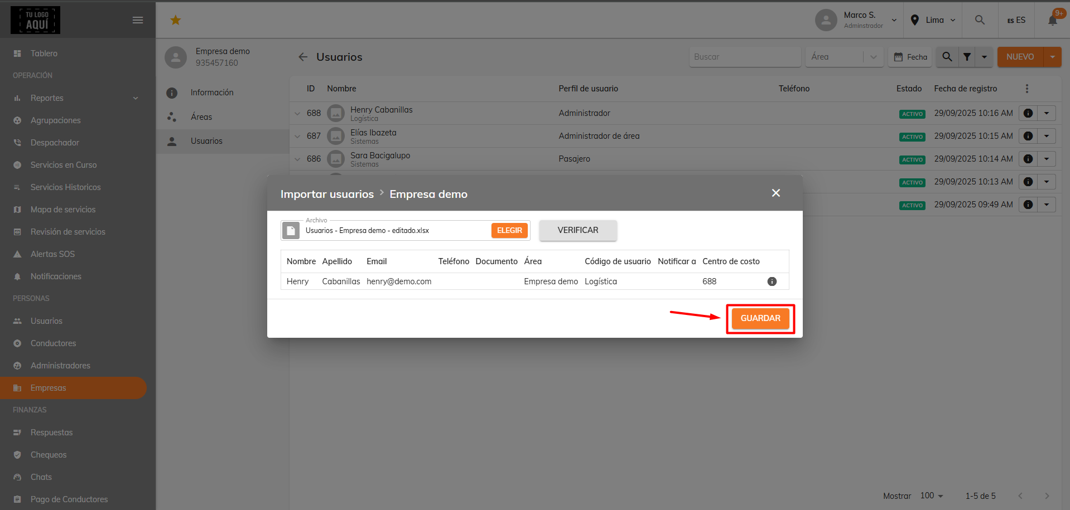Click the NUEVO button
Viewport: 1070px width, 510px height.
(1020, 57)
